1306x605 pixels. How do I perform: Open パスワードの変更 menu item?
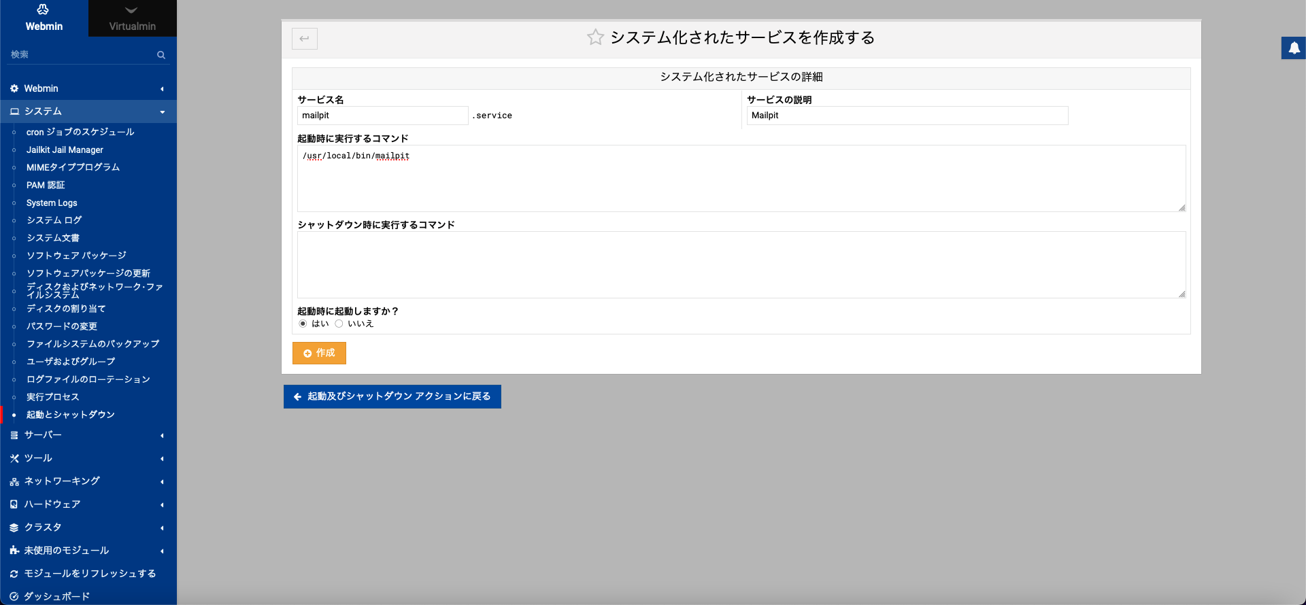62,326
